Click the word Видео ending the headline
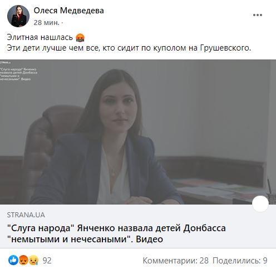Image resolution: width=276 pixels, height=269 pixels. (x=149, y=239)
